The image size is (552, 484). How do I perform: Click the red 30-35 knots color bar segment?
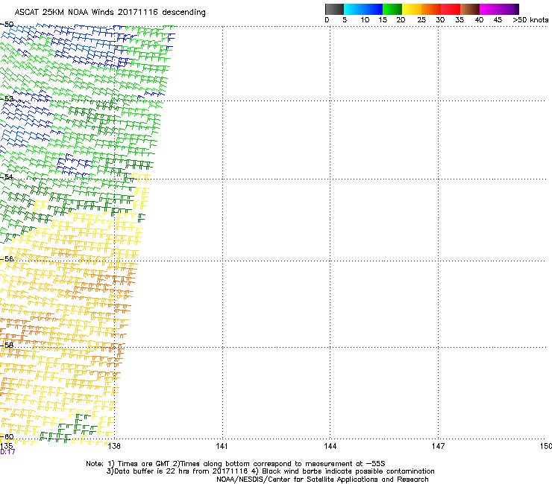click(451, 9)
